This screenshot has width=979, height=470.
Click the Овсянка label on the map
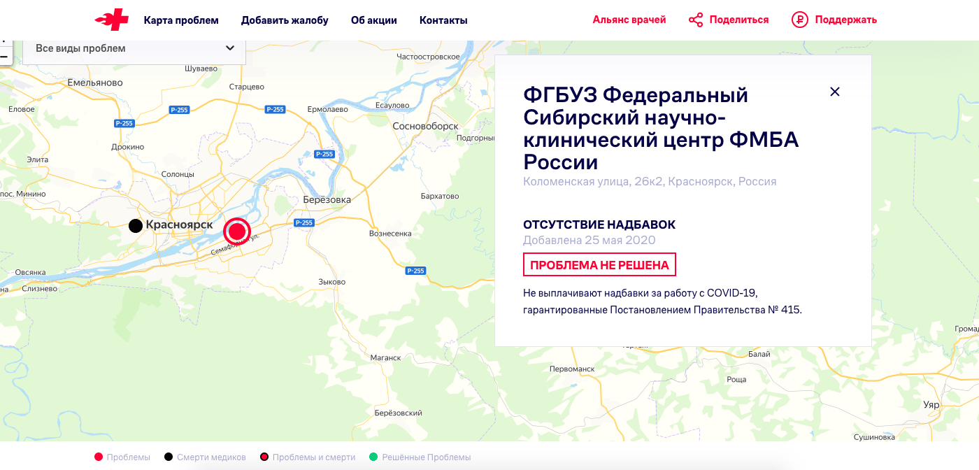(30, 272)
